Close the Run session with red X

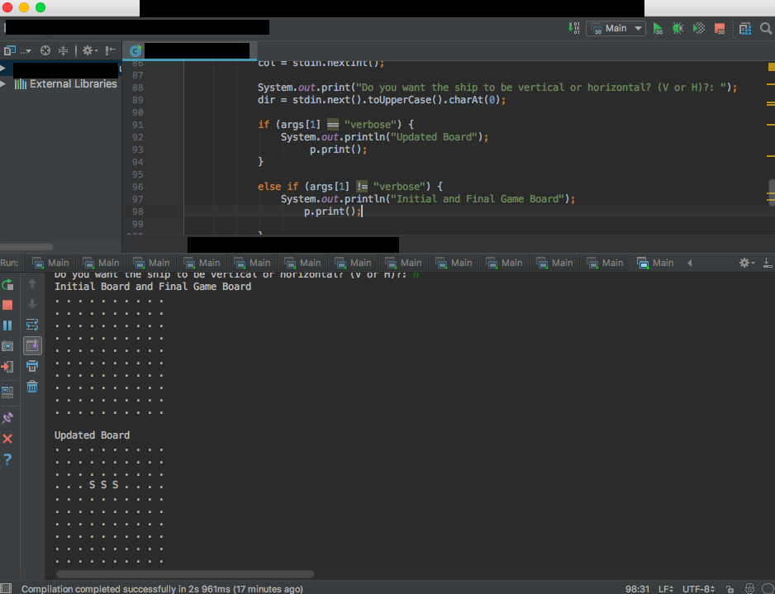click(7, 439)
